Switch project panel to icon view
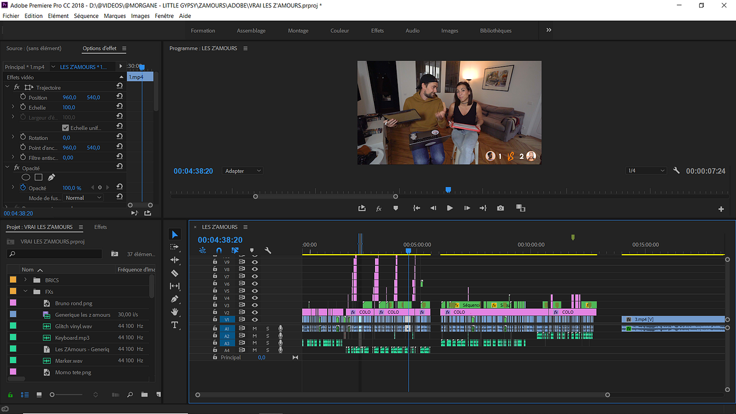The width and height of the screenshot is (736, 414). [x=39, y=394]
